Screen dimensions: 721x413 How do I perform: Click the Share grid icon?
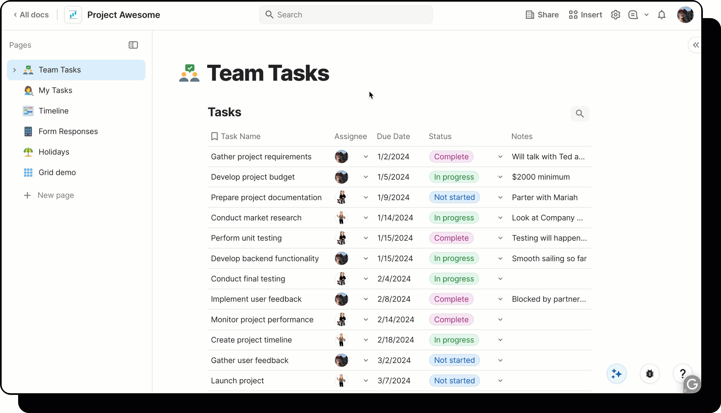[x=530, y=15]
